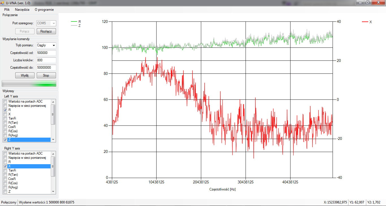Click the green R legend line marker
This screenshot has height=206, width=386.
pyautogui.click(x=74, y=21)
